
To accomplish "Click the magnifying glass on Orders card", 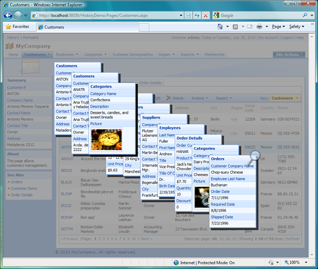I will (x=253, y=157).
